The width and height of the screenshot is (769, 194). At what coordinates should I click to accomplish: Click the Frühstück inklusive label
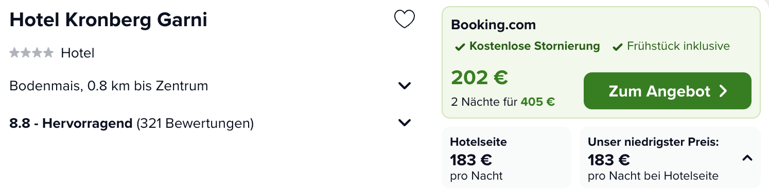pos(678,46)
